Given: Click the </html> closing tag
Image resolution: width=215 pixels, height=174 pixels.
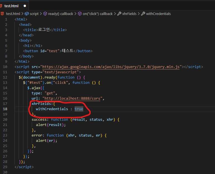Looking at the screenshot, I should pos(22,62).
